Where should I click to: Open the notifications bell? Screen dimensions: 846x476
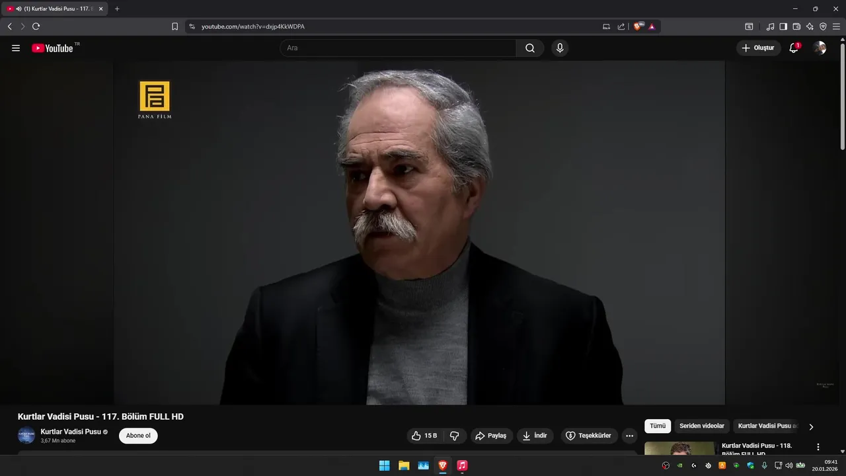click(794, 48)
